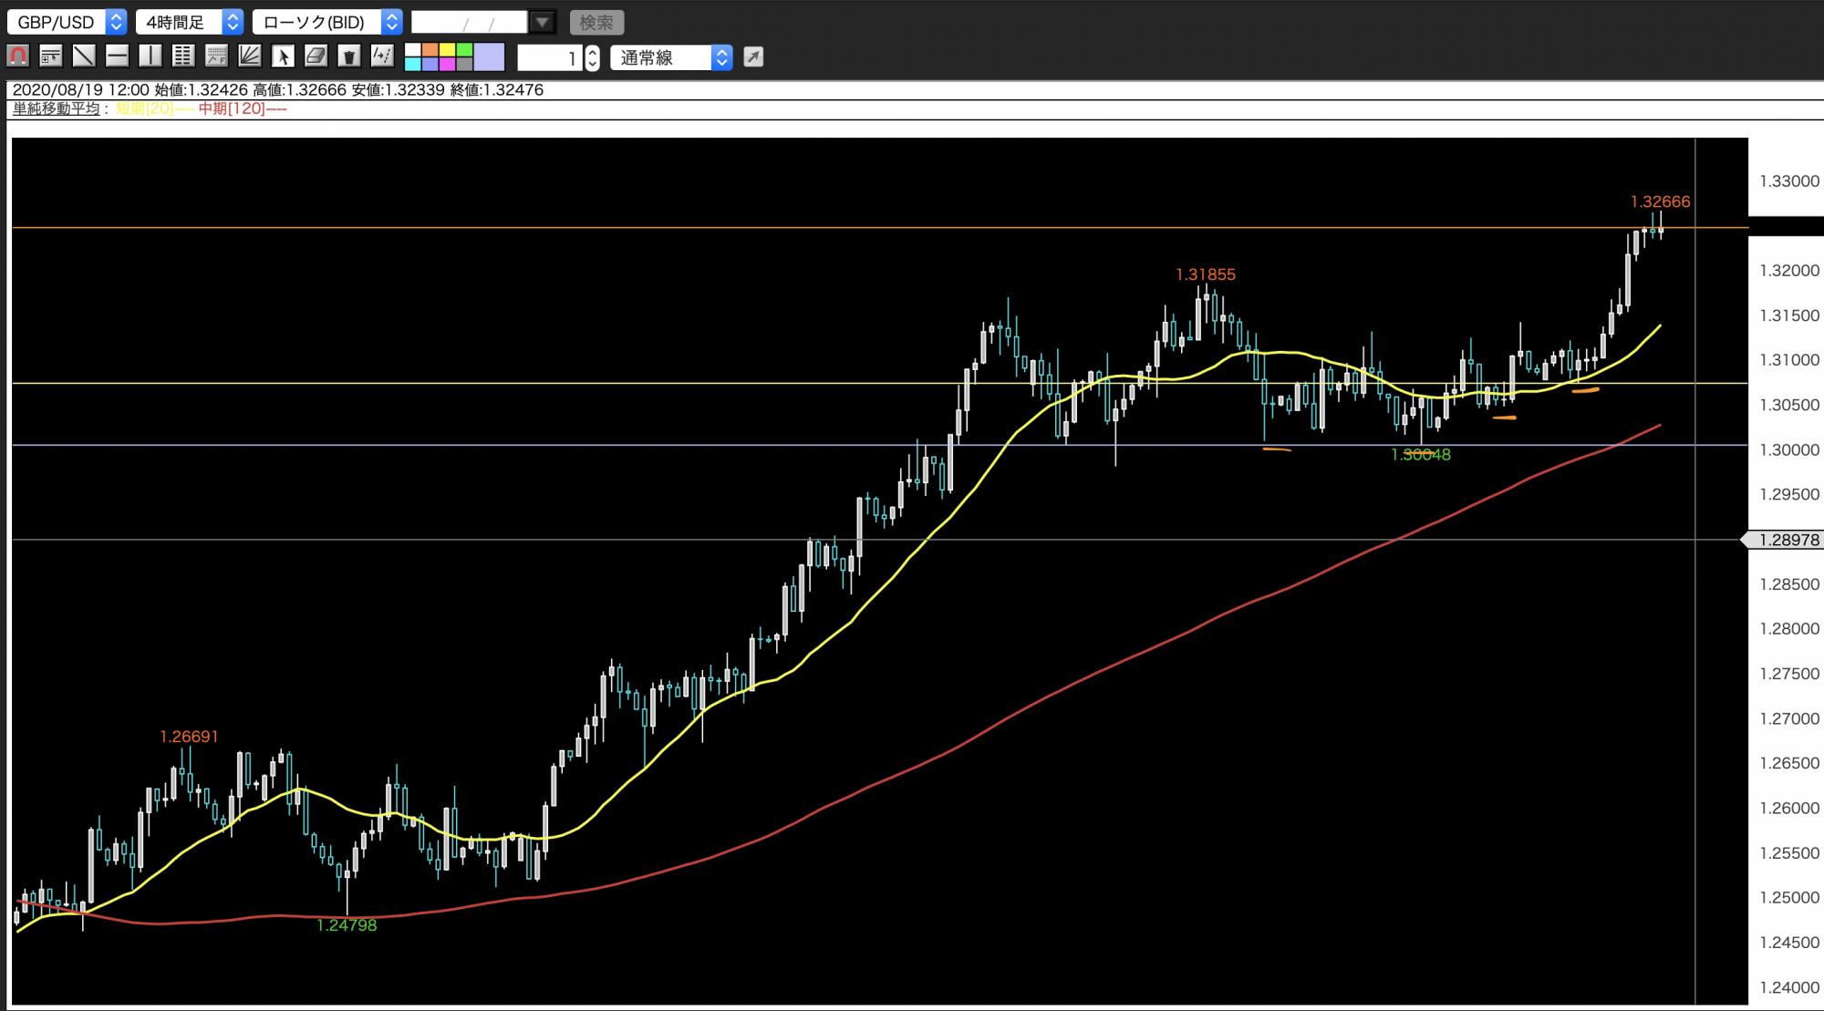
Task: Open the ローソク(BID) chart type dropdown
Action: 327,22
